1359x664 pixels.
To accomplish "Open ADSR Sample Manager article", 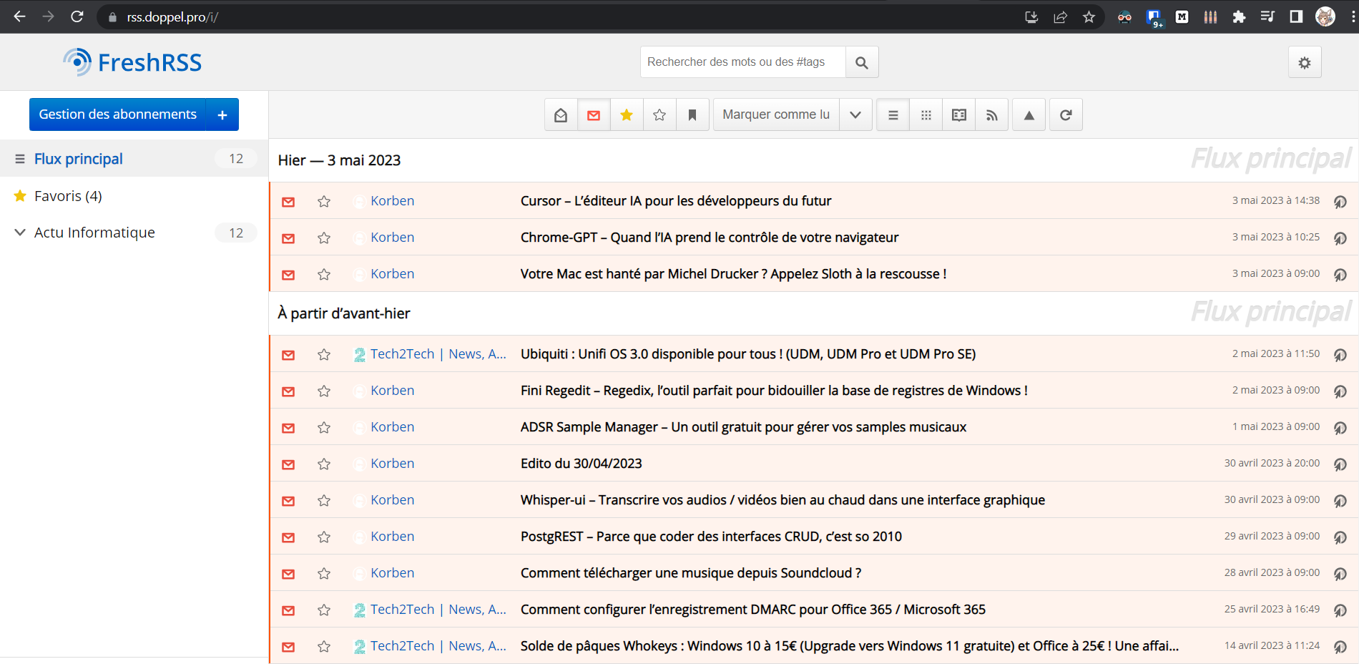I will coord(743,427).
